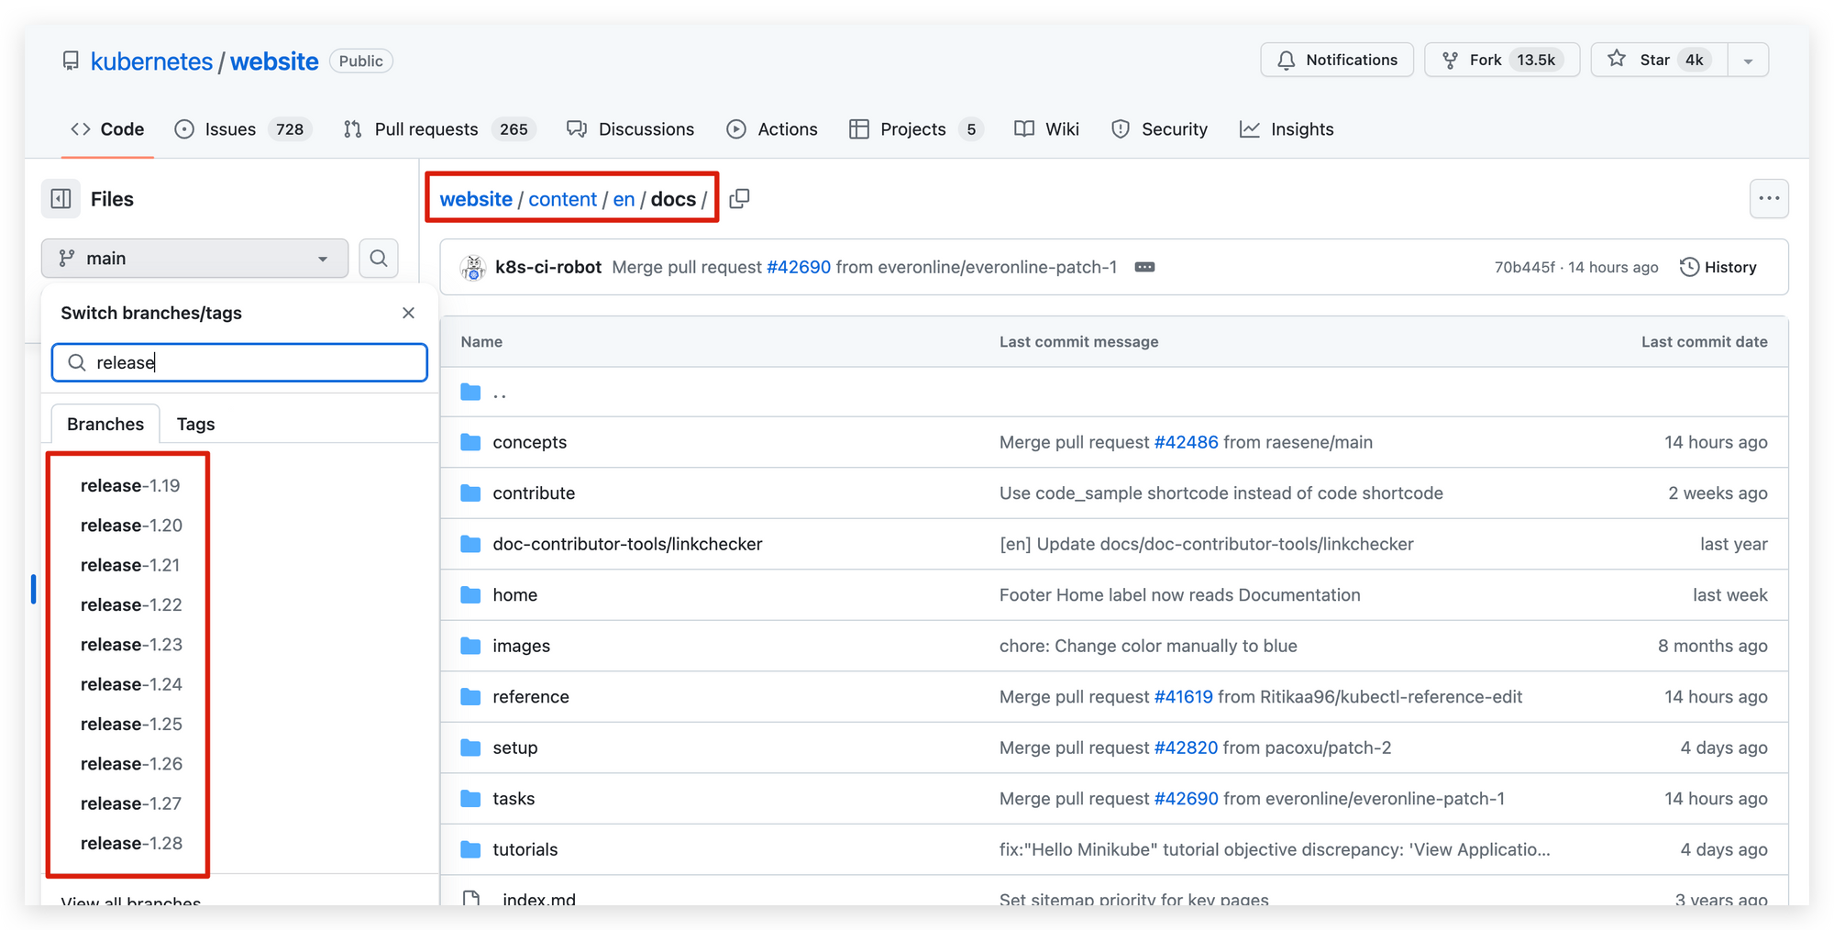
Task: Click the website repository title link
Action: 274,61
